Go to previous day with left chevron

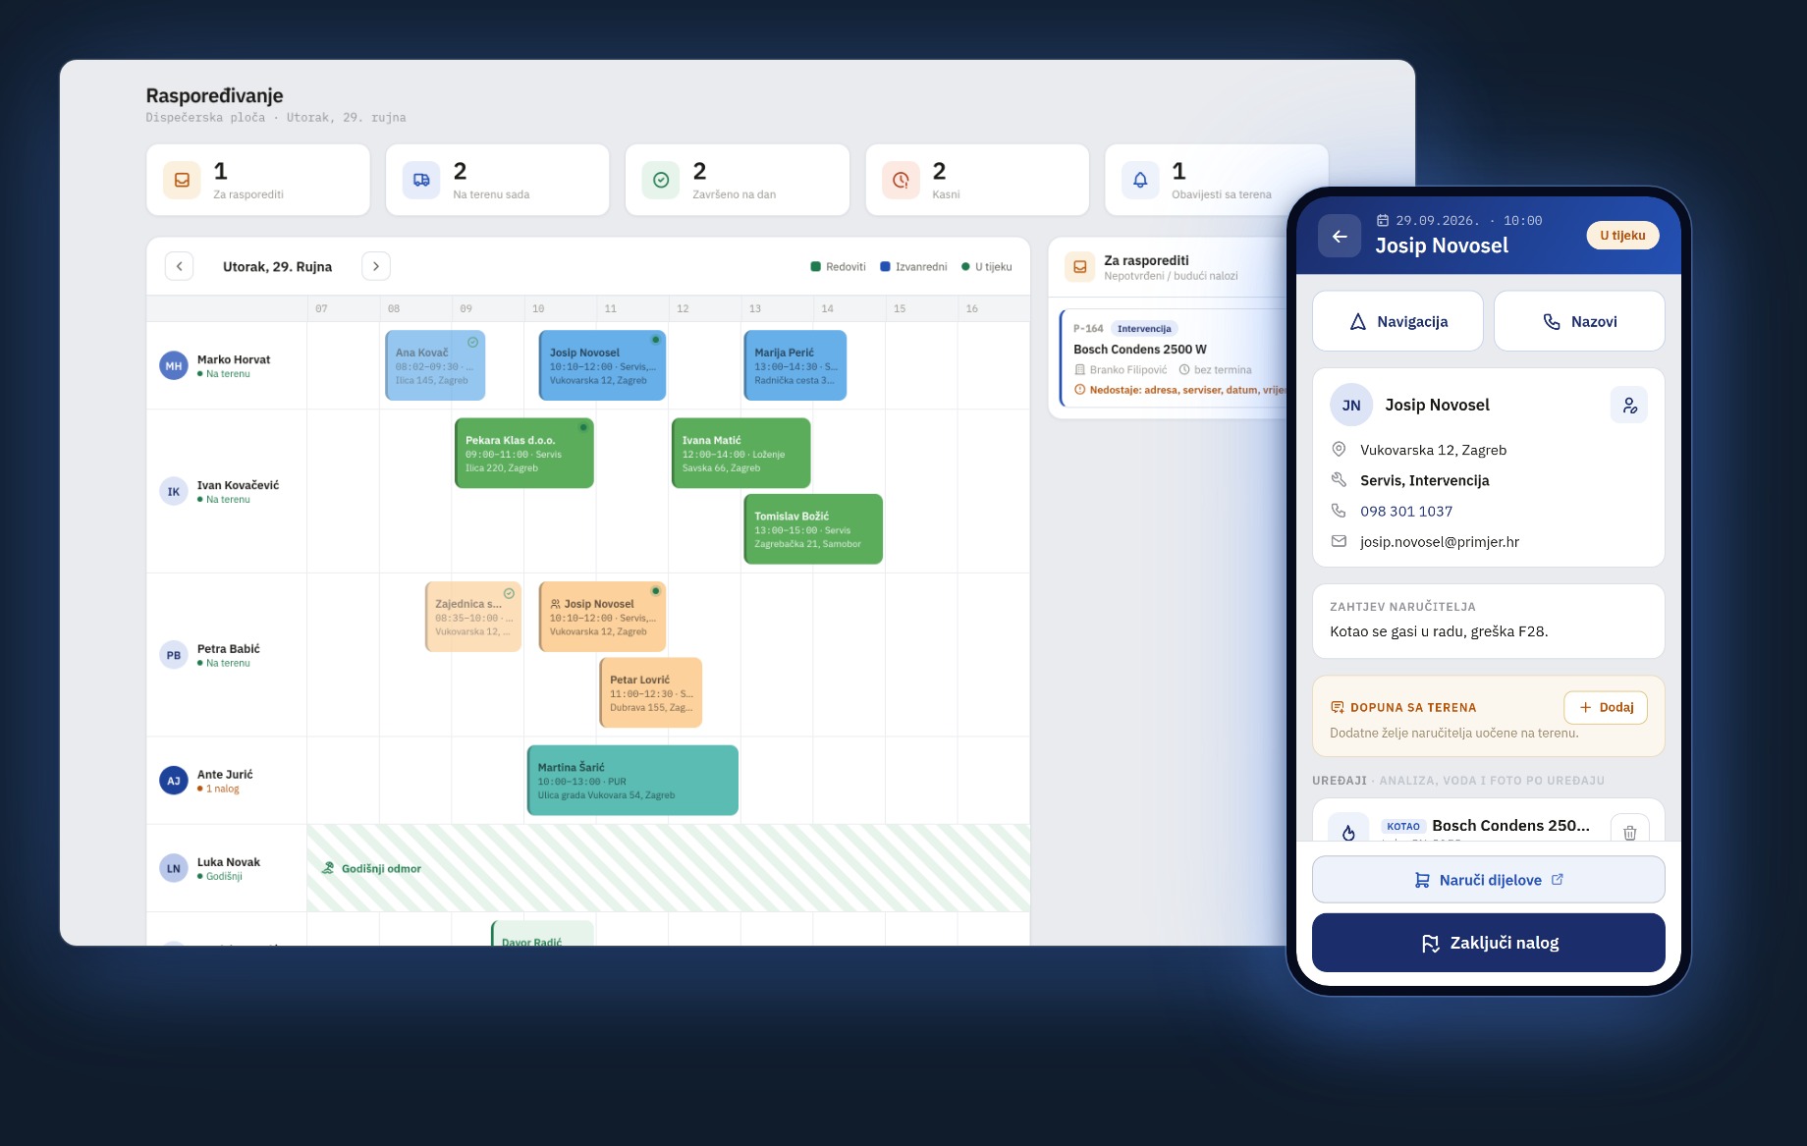coord(179,266)
